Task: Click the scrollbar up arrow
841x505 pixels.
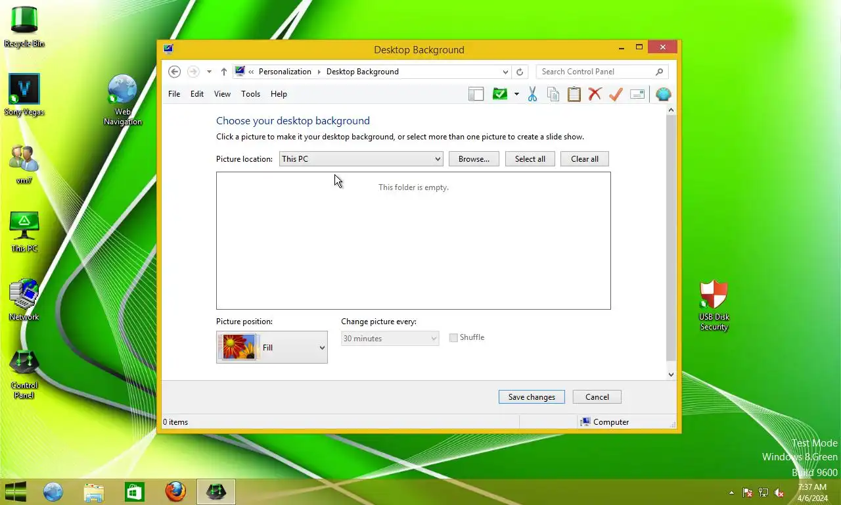Action: (671, 110)
